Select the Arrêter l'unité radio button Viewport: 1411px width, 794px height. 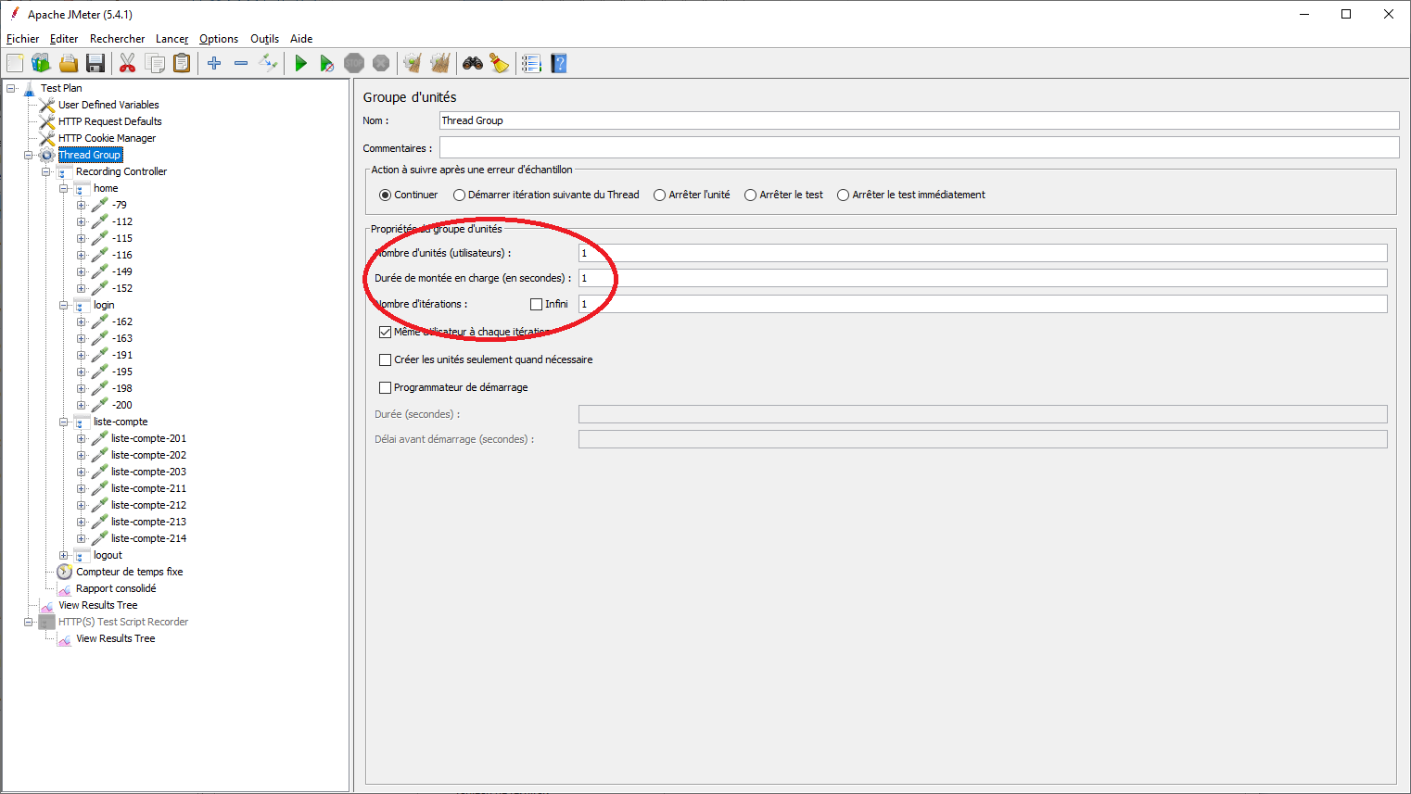click(659, 195)
